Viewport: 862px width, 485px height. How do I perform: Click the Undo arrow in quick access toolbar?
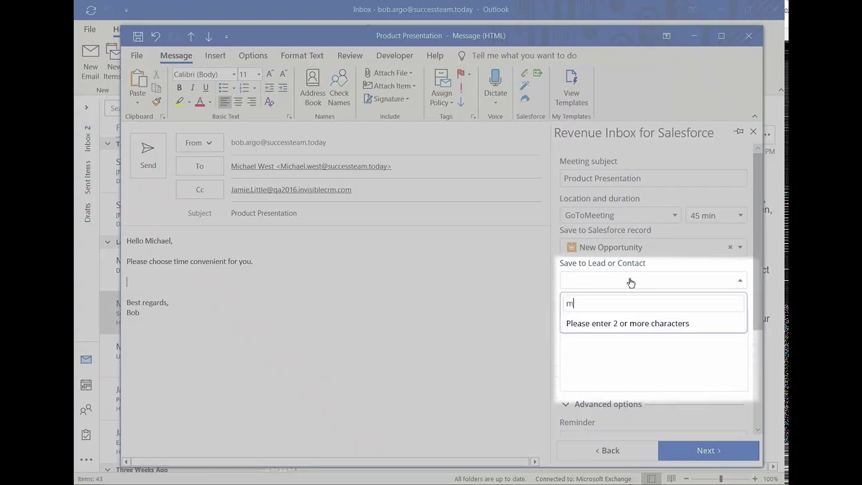(156, 36)
